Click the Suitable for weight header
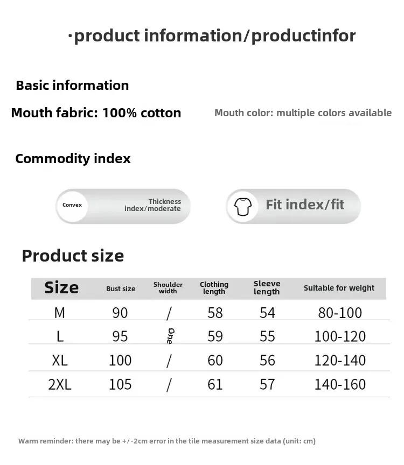The height and width of the screenshot is (465, 404). [339, 288]
